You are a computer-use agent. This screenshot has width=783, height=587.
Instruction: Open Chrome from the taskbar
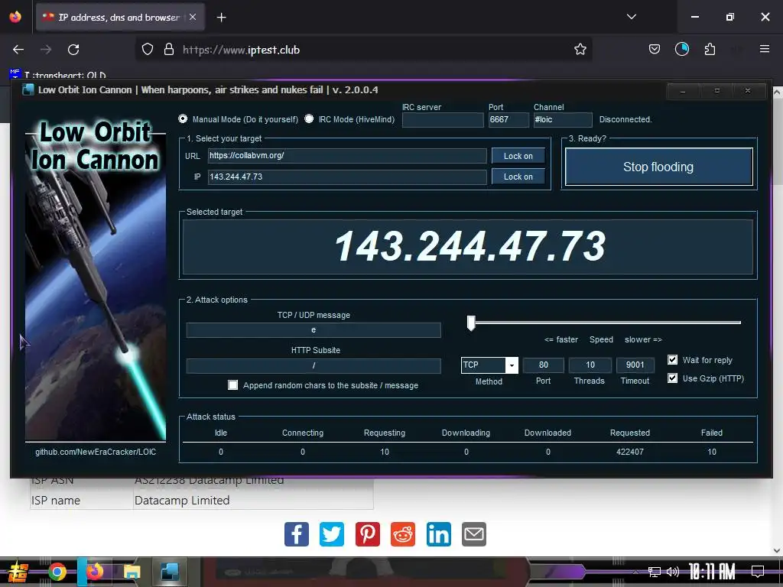[x=57, y=572]
